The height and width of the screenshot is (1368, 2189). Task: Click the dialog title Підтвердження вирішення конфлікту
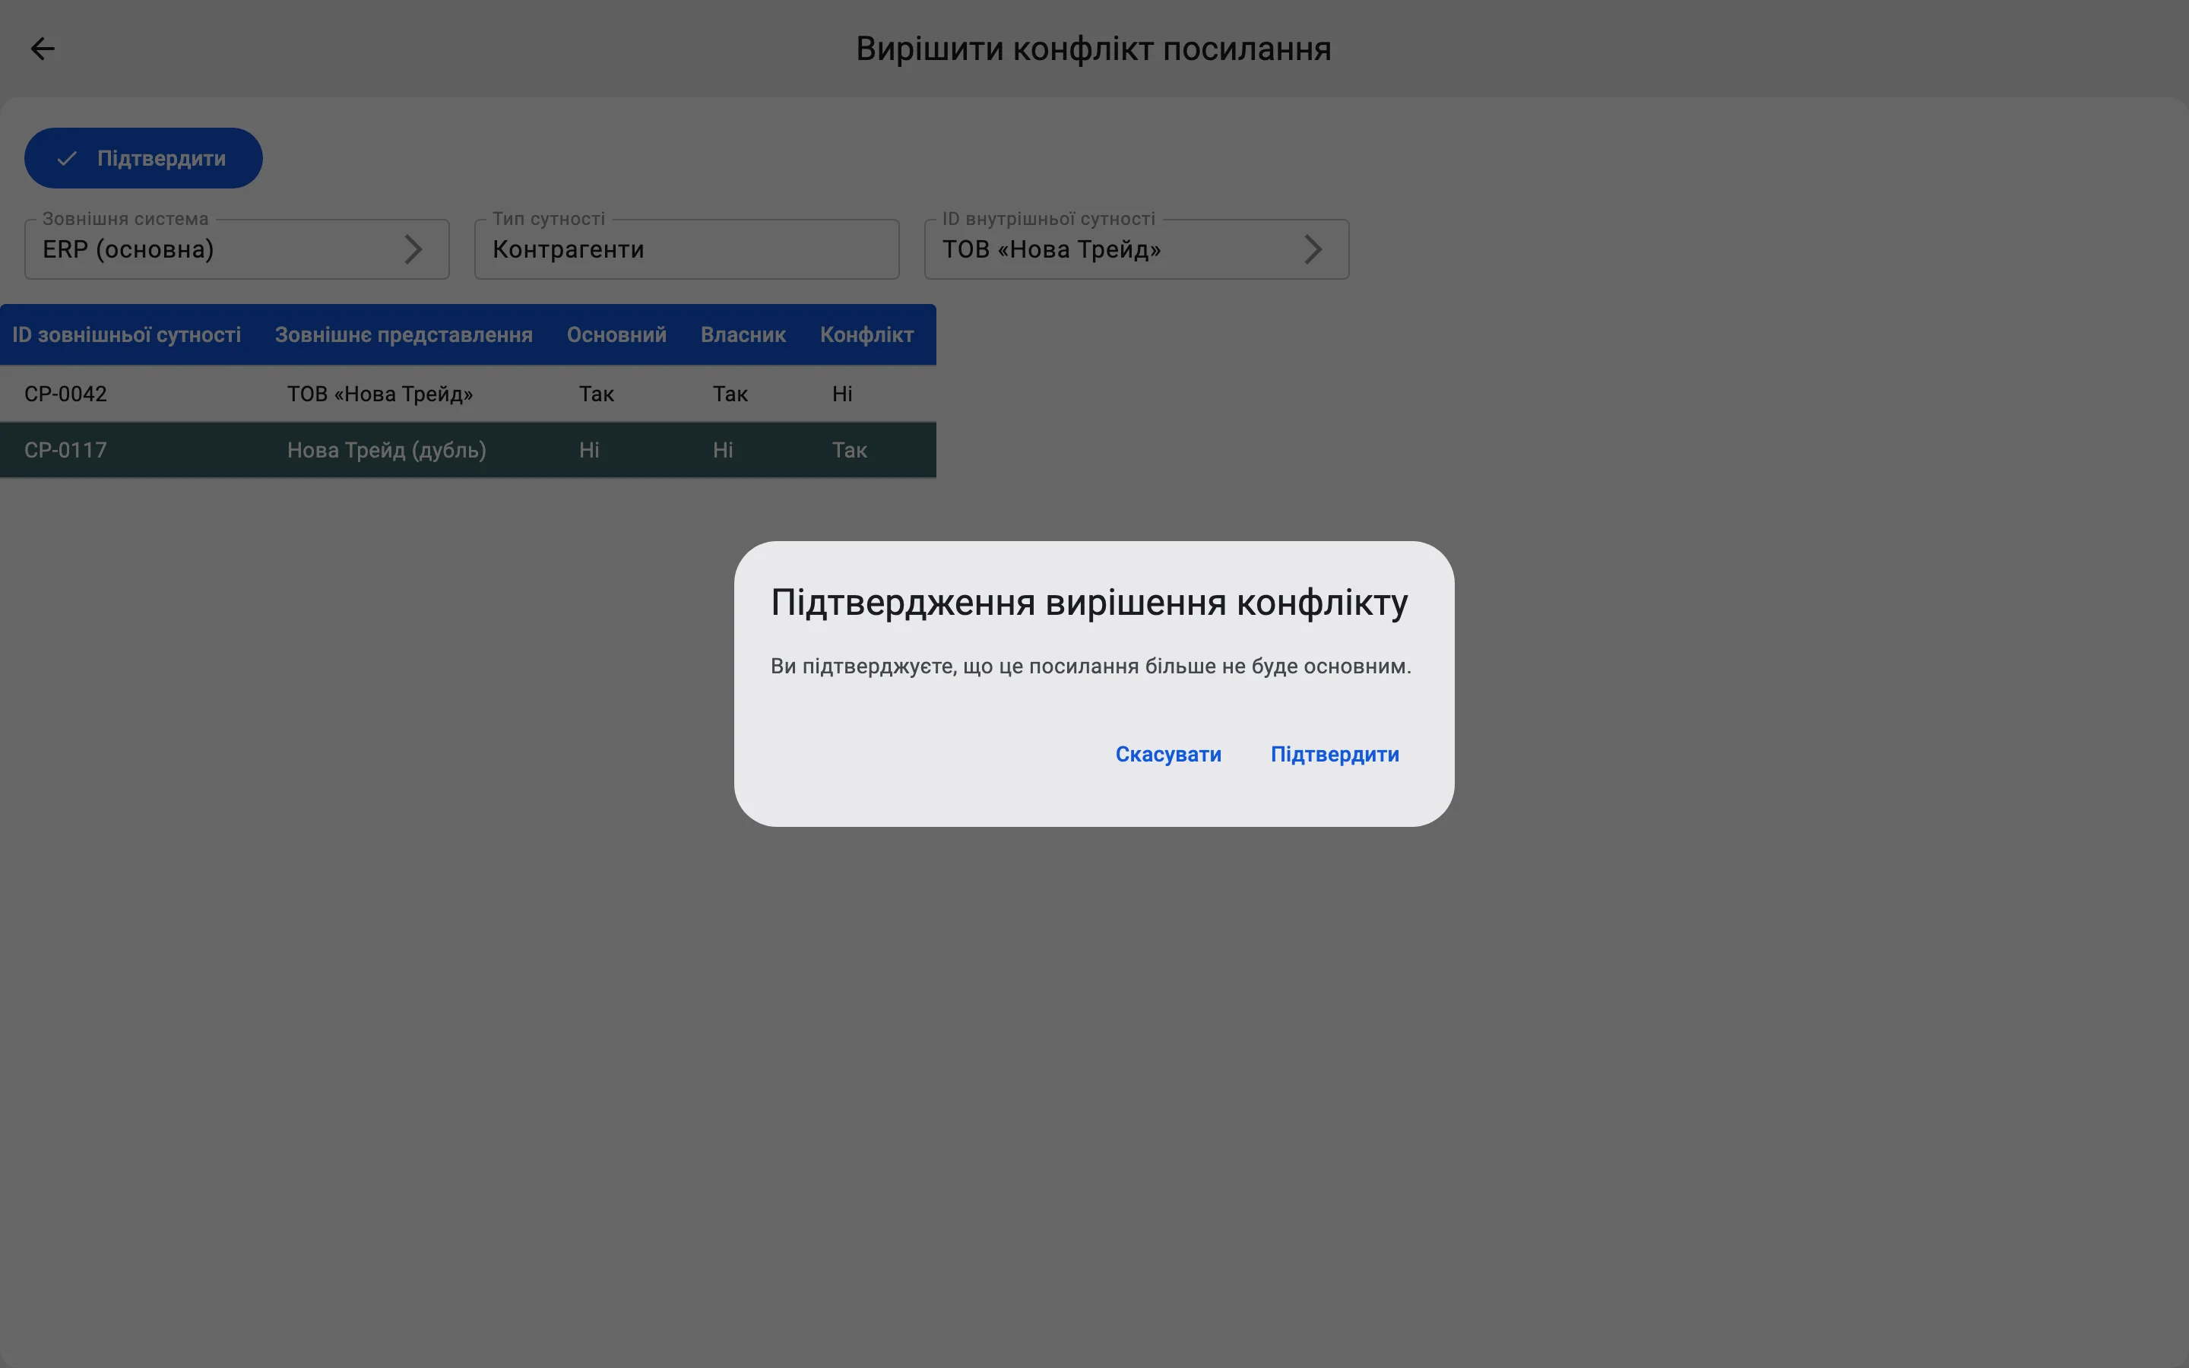coord(1089,603)
